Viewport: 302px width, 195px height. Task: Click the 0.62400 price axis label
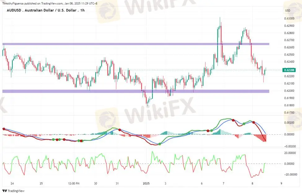tap(289, 62)
